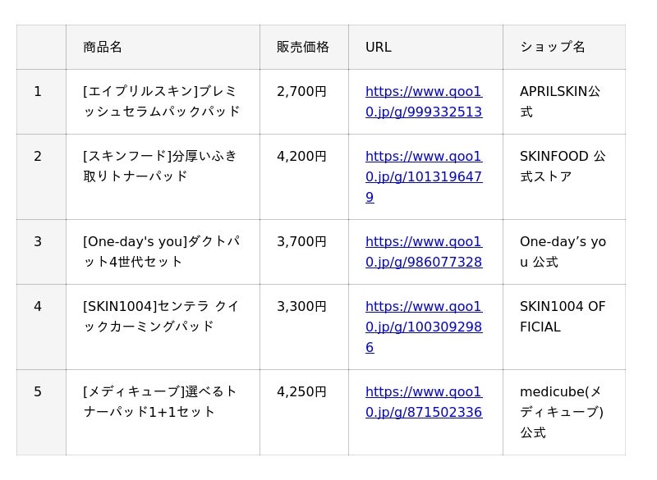Click the One-day's you 公式 shop cell
Viewport: 657px width, 480px height.
563,252
